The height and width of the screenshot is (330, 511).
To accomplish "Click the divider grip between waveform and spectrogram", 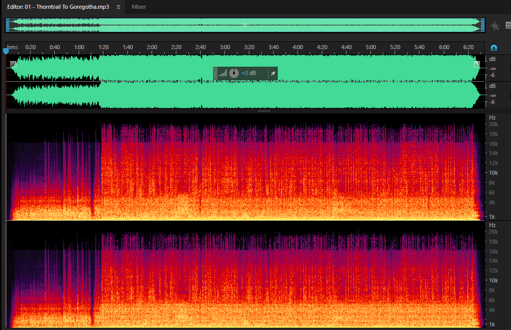I will 264,111.
